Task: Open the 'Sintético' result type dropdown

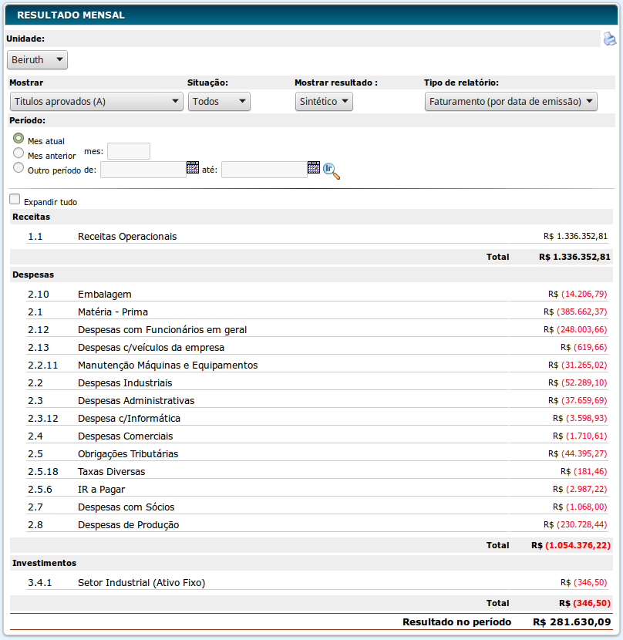Action: (324, 102)
